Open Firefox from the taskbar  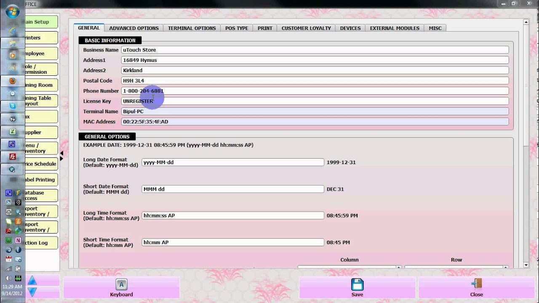12,81
